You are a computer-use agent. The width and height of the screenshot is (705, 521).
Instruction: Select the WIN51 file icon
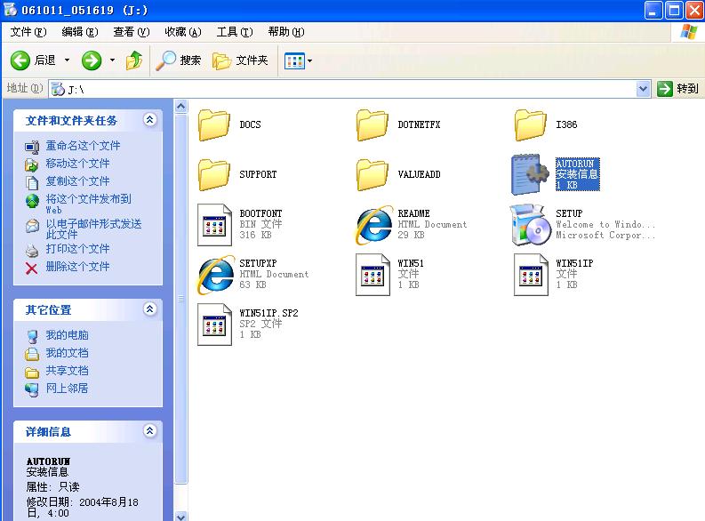373,275
